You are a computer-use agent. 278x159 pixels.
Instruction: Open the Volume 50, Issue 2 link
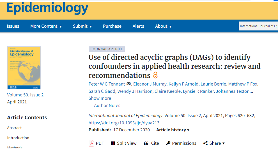tap(26, 95)
